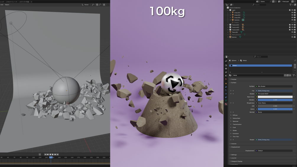The height and width of the screenshot is (167, 297).
Task: Open the Object Constraints properties tab
Action: click(226, 97)
